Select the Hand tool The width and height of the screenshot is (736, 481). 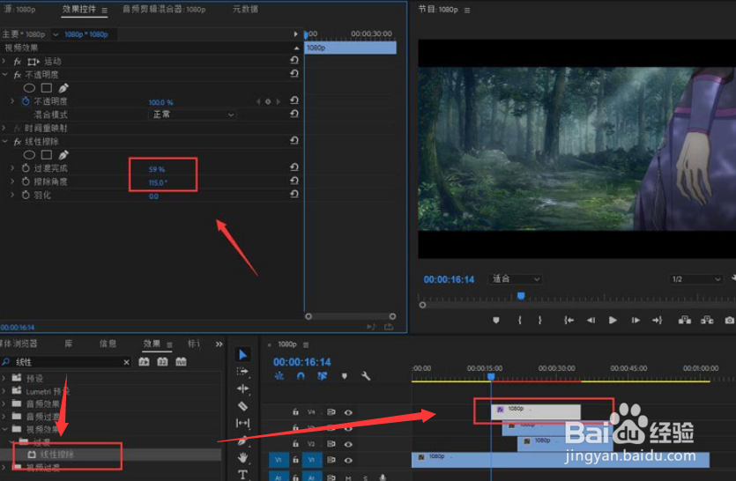click(x=242, y=457)
